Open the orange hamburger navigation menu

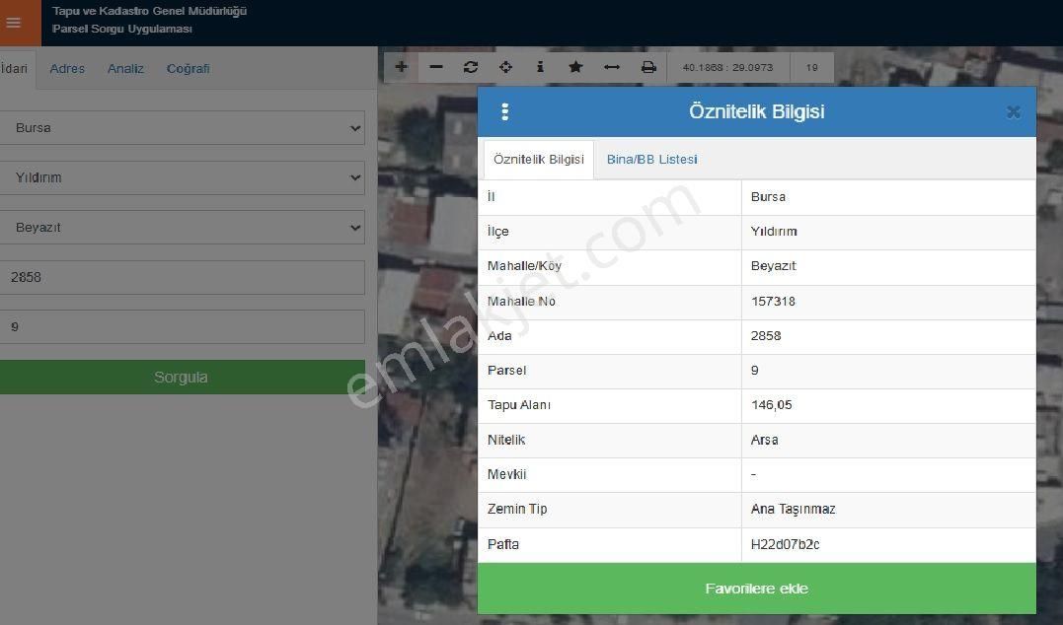(x=16, y=22)
